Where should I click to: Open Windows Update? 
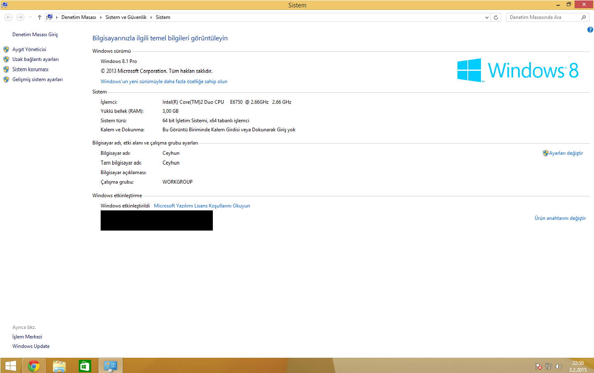31,346
